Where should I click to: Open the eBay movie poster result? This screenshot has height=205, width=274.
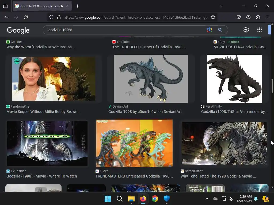click(240, 47)
